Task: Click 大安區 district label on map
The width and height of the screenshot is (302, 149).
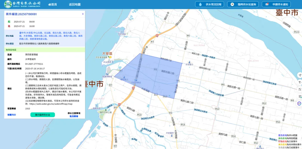Action: 107,54
